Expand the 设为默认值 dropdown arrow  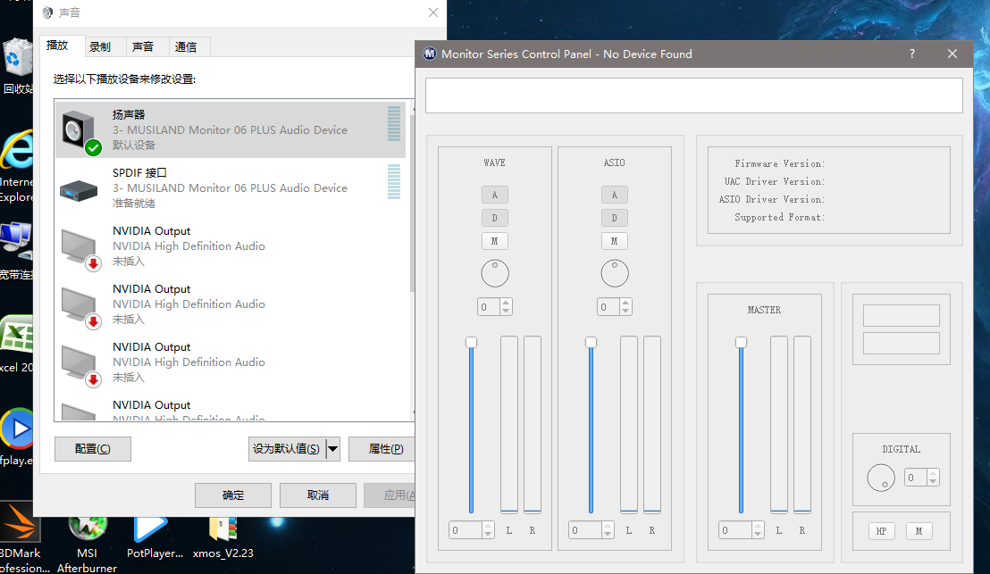coord(332,449)
